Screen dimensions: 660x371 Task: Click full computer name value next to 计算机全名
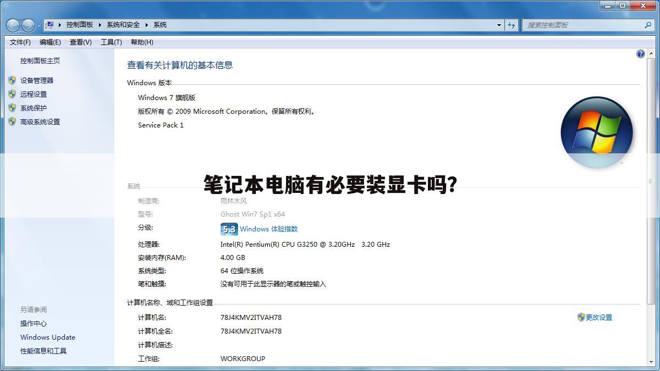pos(251,331)
